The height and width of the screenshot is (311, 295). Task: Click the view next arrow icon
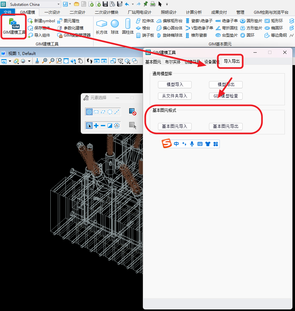[x=104, y=61]
